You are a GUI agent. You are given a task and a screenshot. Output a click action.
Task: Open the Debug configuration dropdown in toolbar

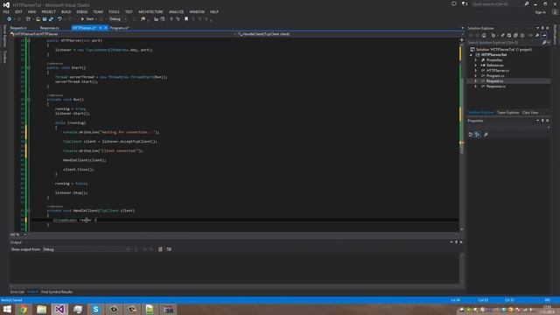coord(117,19)
